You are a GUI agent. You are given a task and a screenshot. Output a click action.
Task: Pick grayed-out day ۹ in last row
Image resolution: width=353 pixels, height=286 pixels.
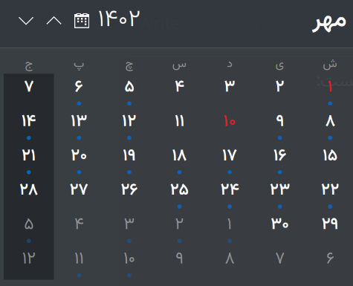pos(179,259)
